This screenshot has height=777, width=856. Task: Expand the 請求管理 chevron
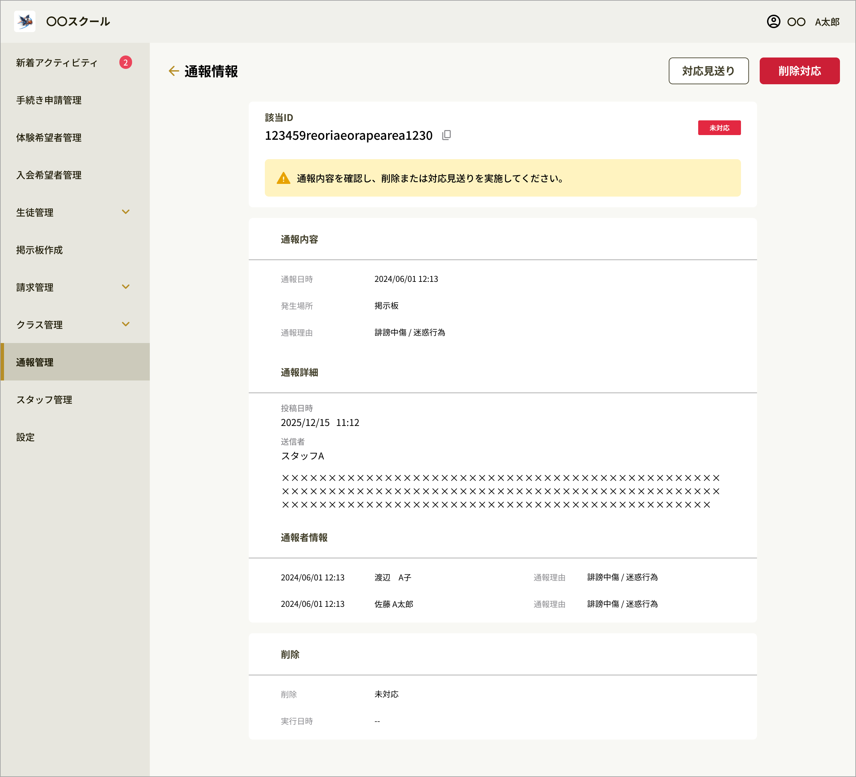click(126, 287)
